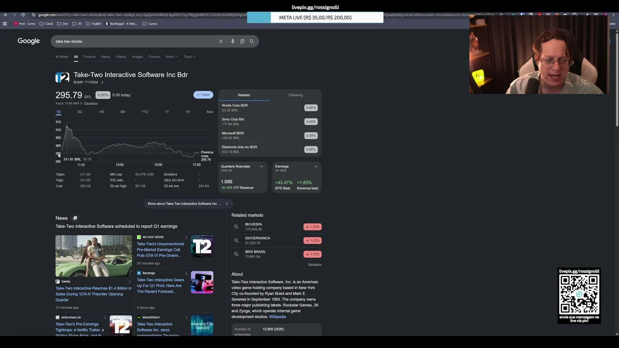Viewport: 619px width, 348px height.
Task: Open Google Lens image search icon
Action: coord(242,42)
